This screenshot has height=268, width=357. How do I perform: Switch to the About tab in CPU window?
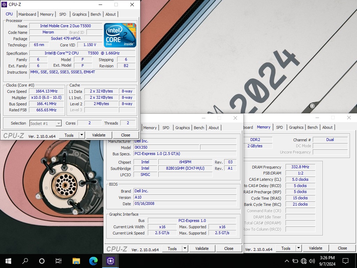click(111, 14)
